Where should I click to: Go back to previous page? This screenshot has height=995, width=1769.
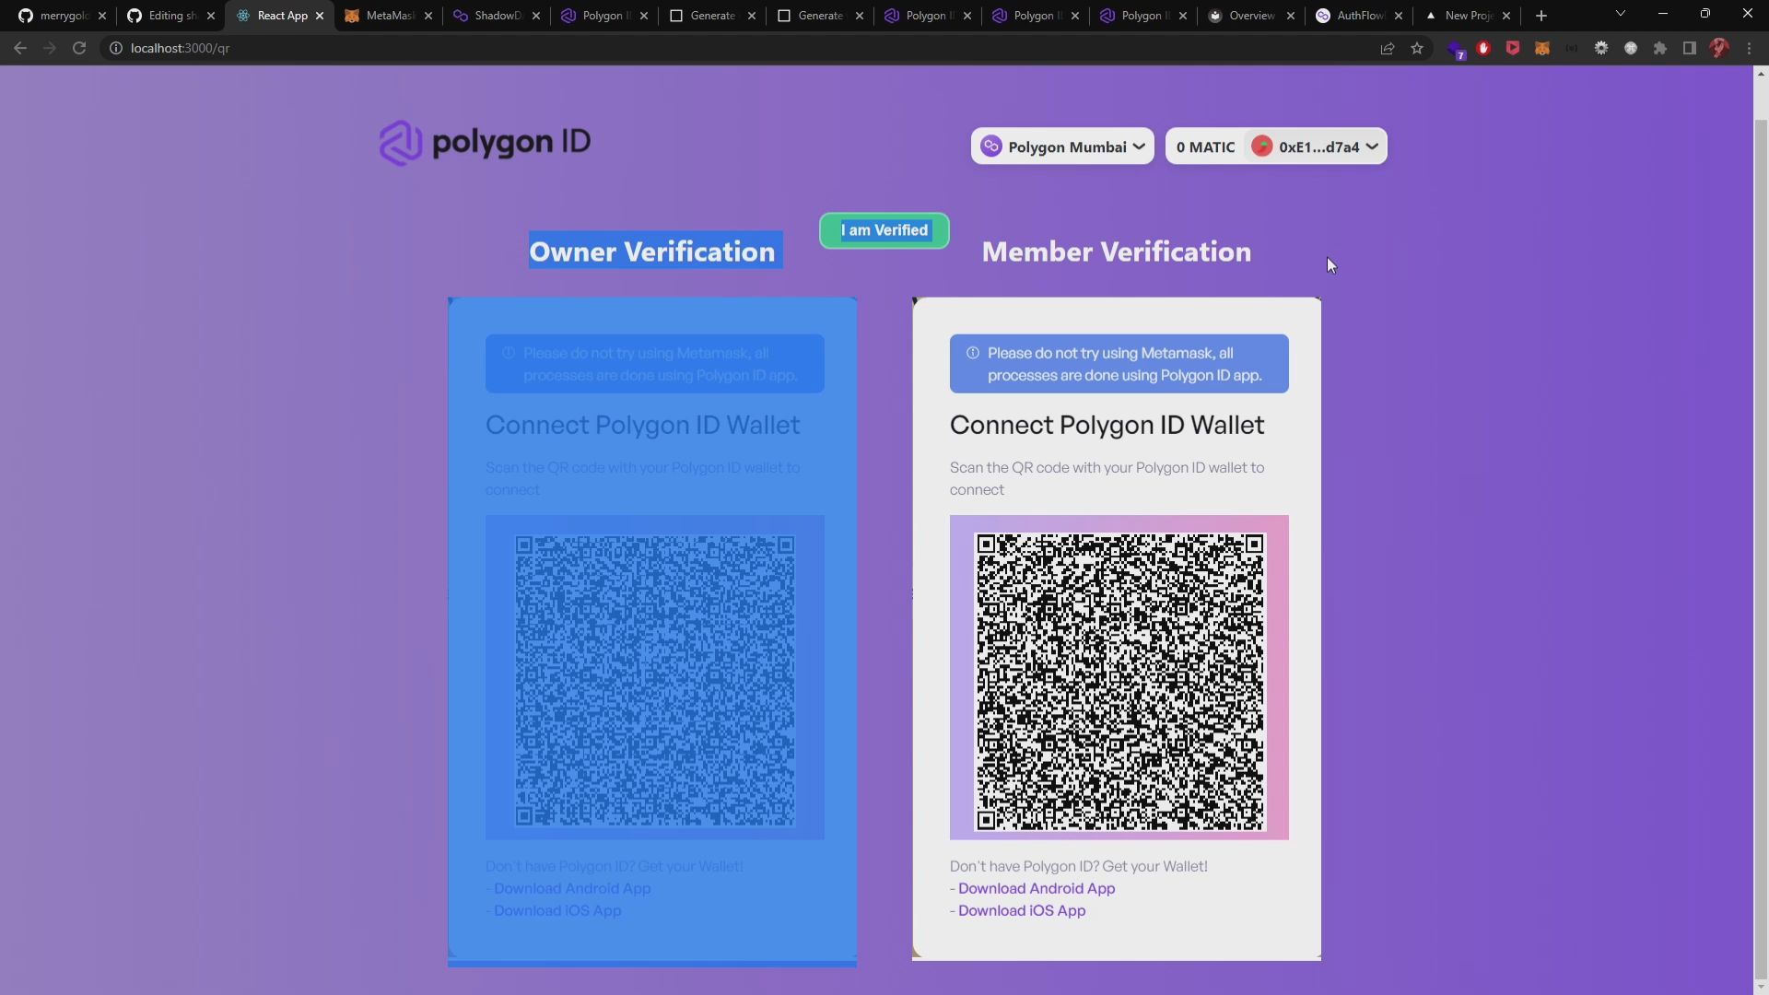pyautogui.click(x=20, y=48)
